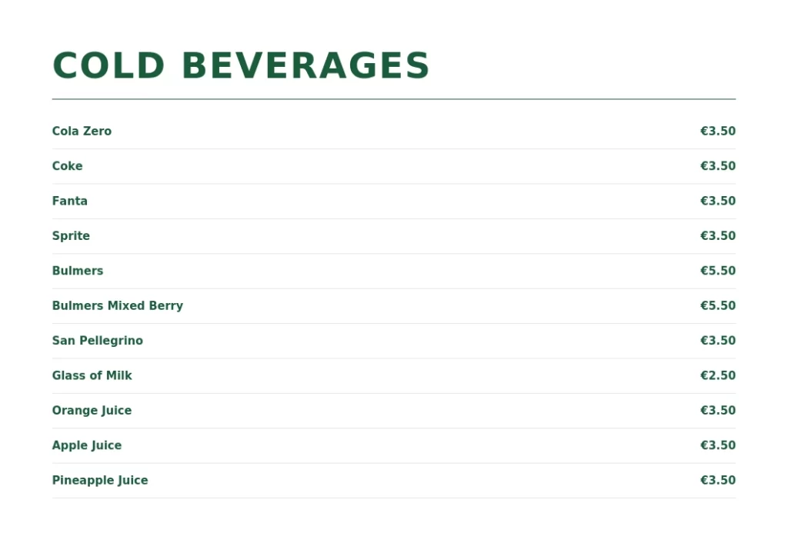Click the Orange Juice price
Screen dimensions: 788x543
[717, 411]
